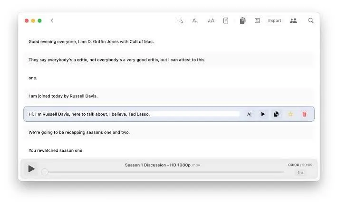Image resolution: width=338 pixels, height=205 pixels.
Task: Select line 'They say everybody's a critic'
Action: [169, 60]
